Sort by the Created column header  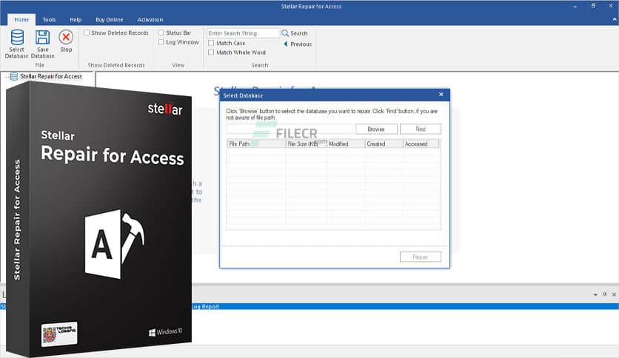coord(384,144)
